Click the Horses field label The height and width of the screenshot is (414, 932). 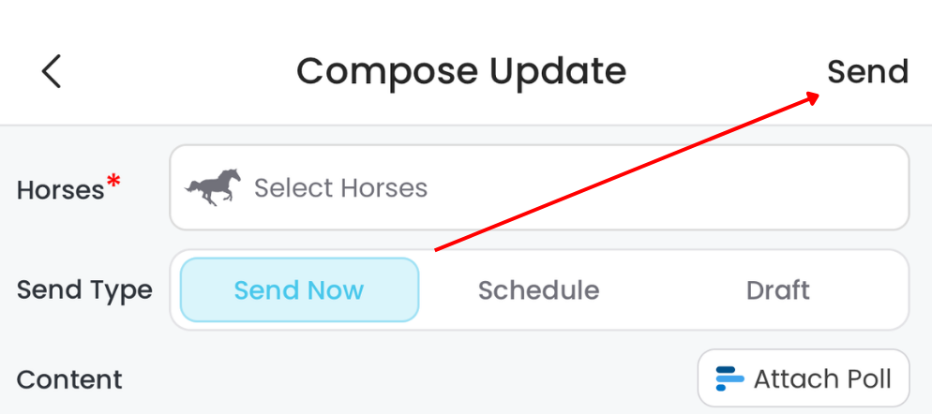[x=60, y=190]
